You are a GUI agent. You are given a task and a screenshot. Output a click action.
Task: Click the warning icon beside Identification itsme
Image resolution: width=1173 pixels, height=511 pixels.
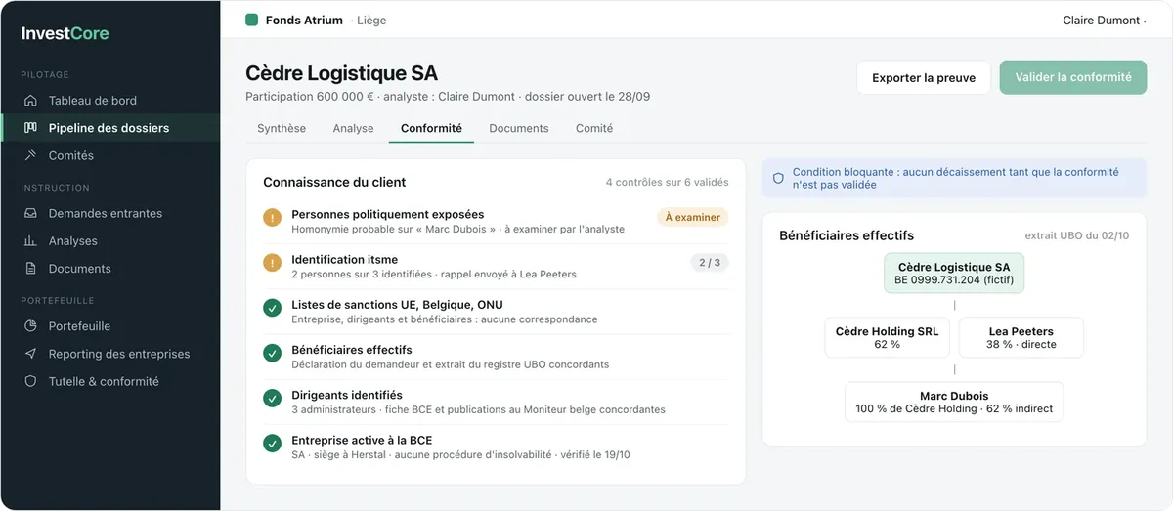[273, 263]
